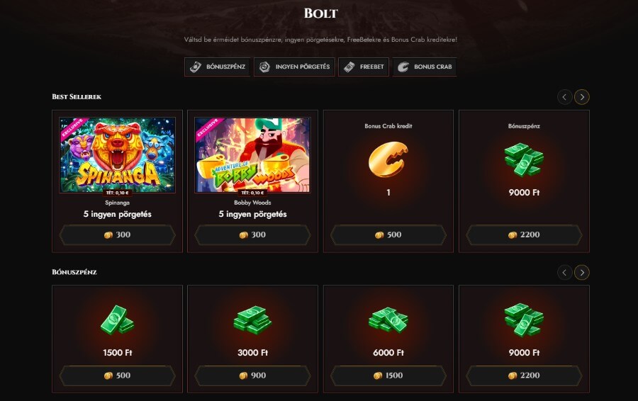Image resolution: width=638 pixels, height=401 pixels.
Task: Switch to the Ingyen Pörgetés tab
Action: click(x=294, y=67)
